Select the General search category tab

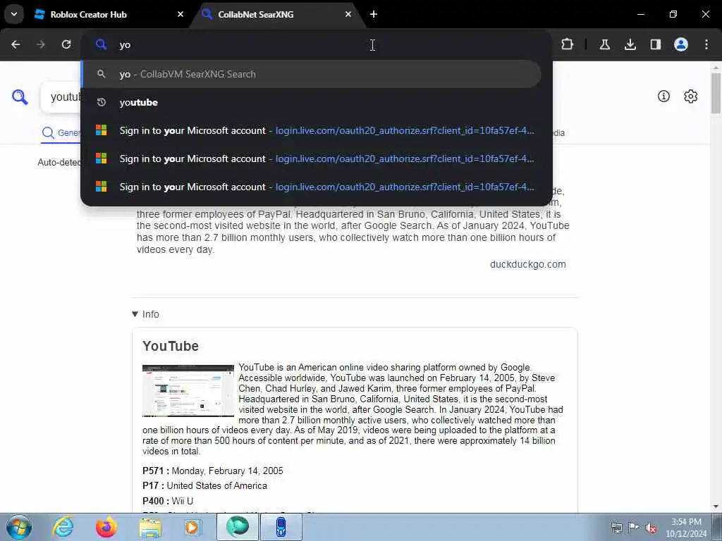click(x=61, y=133)
